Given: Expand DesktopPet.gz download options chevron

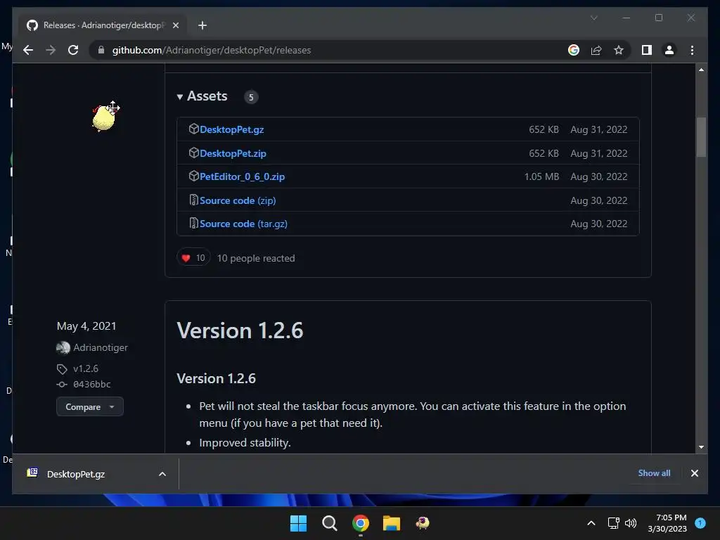Looking at the screenshot, I should tap(162, 474).
